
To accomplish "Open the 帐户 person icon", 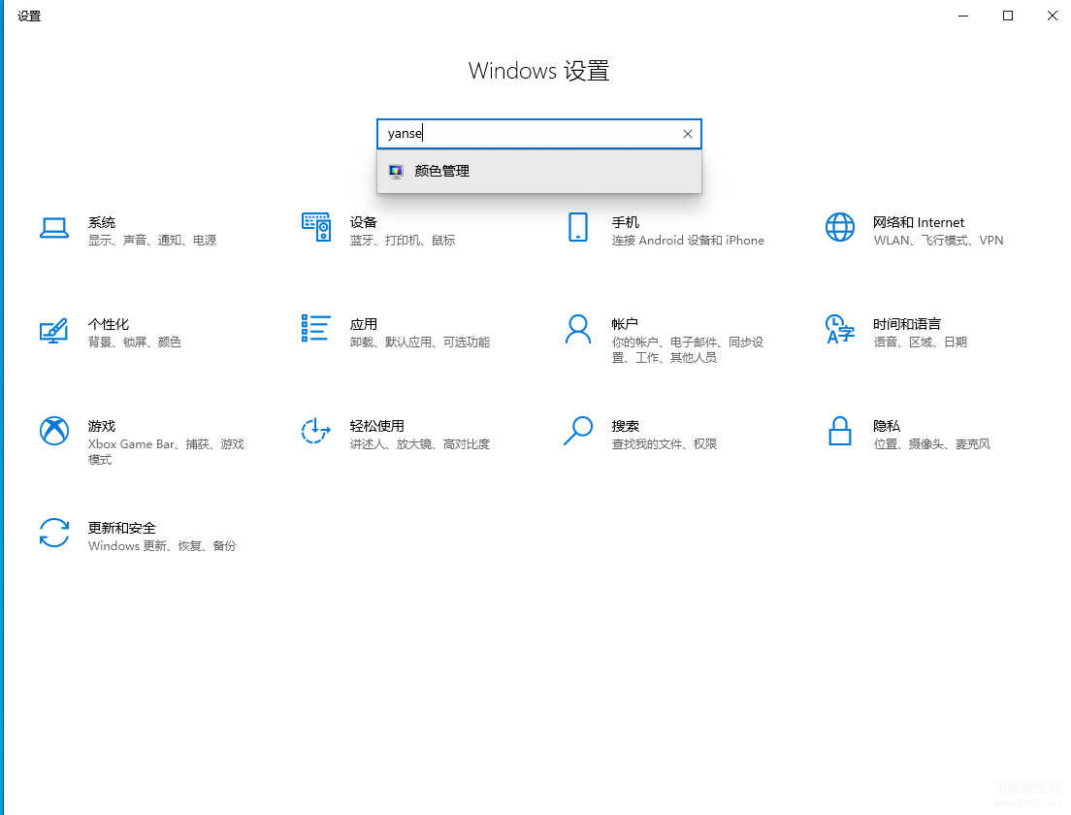I will pyautogui.click(x=578, y=329).
